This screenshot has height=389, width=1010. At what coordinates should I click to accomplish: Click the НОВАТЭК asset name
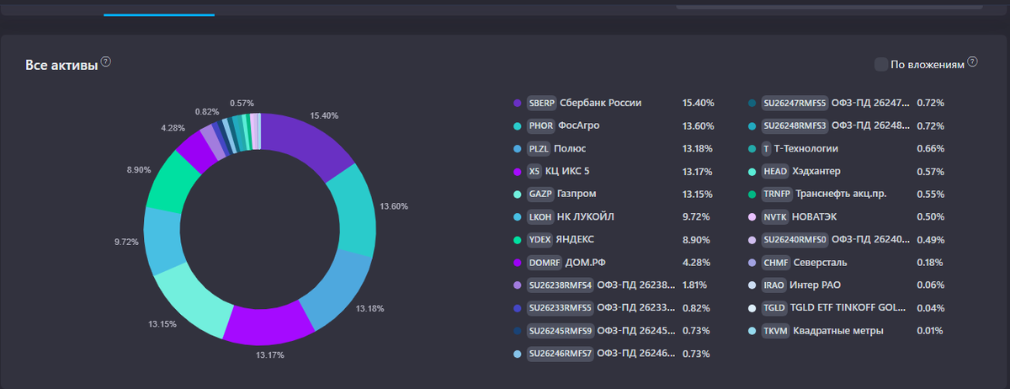pyautogui.click(x=815, y=216)
